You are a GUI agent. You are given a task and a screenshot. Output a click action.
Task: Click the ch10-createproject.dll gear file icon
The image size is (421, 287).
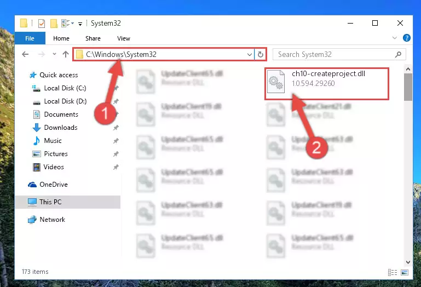pos(276,82)
